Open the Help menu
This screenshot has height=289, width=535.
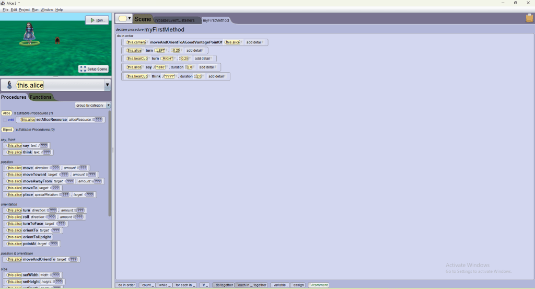pyautogui.click(x=59, y=9)
